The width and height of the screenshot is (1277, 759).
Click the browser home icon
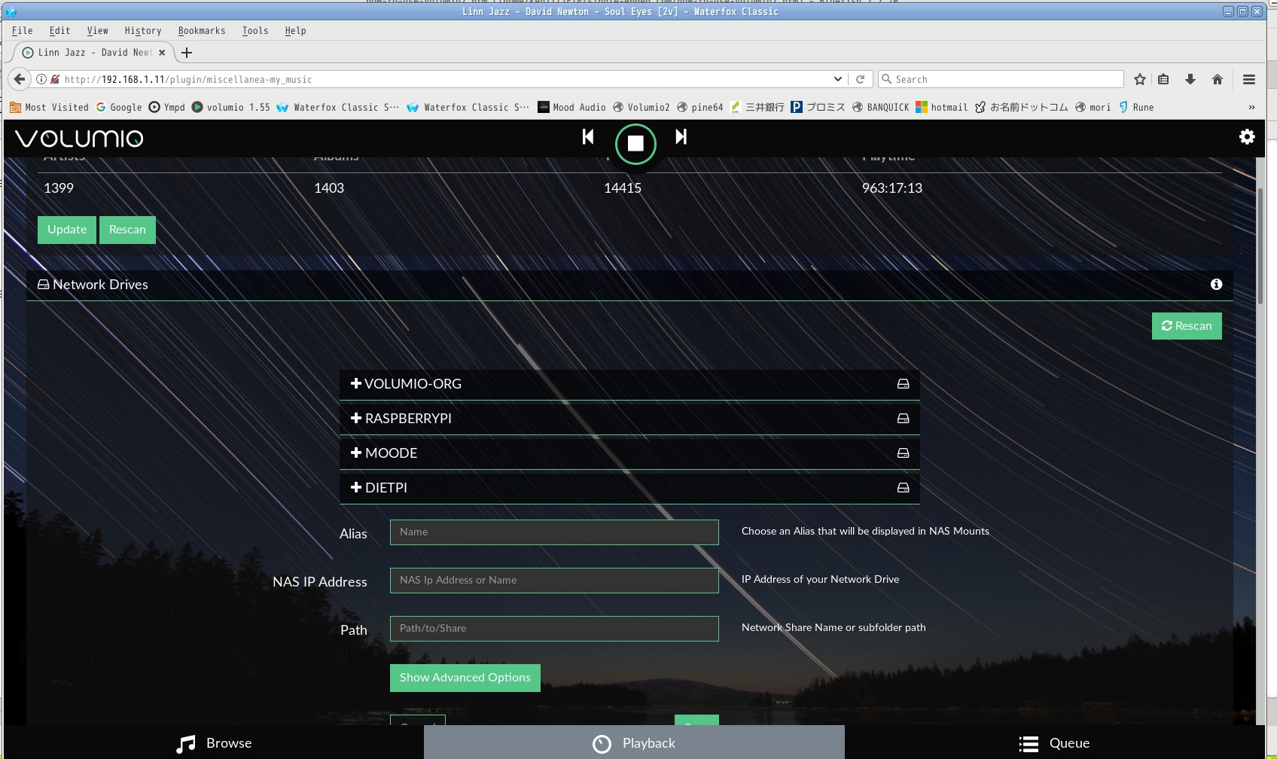coord(1218,80)
